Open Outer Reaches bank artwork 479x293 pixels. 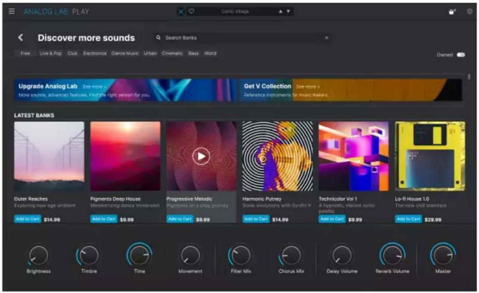pyautogui.click(x=49, y=156)
